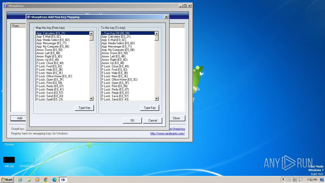
Task: Select Arrow: Down in From list
Action: tap(63, 50)
